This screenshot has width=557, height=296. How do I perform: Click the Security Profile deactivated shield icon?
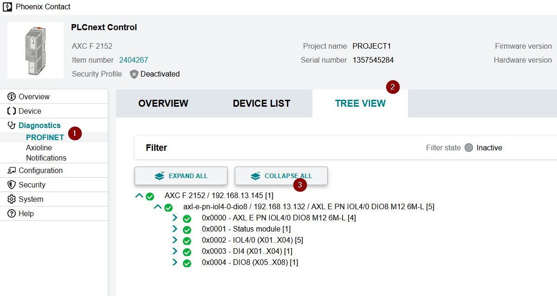coord(134,74)
